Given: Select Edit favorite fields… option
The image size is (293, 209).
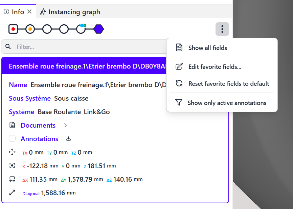Looking at the screenshot, I should [x=215, y=67].
